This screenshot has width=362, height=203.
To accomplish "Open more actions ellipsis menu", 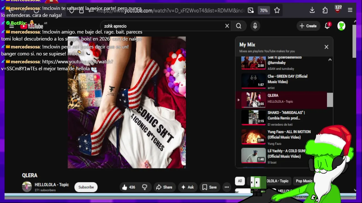I will (227, 187).
